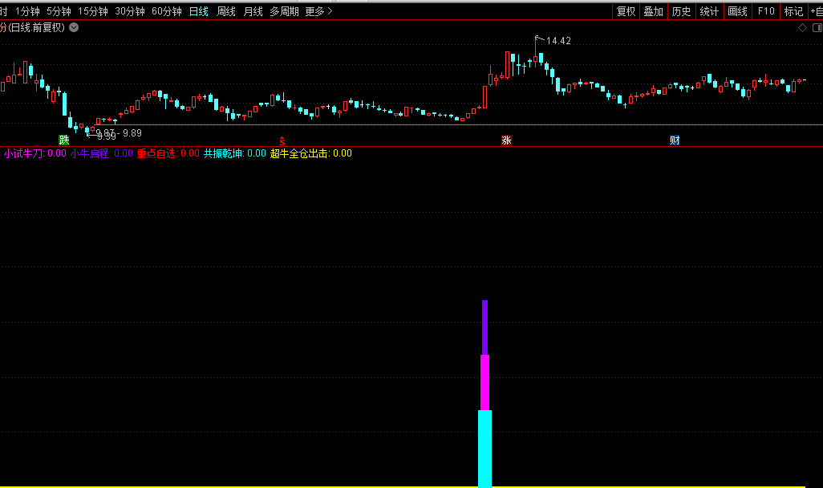Click the 统计 statistics button
Screen dimensions: 823x488
point(709,11)
